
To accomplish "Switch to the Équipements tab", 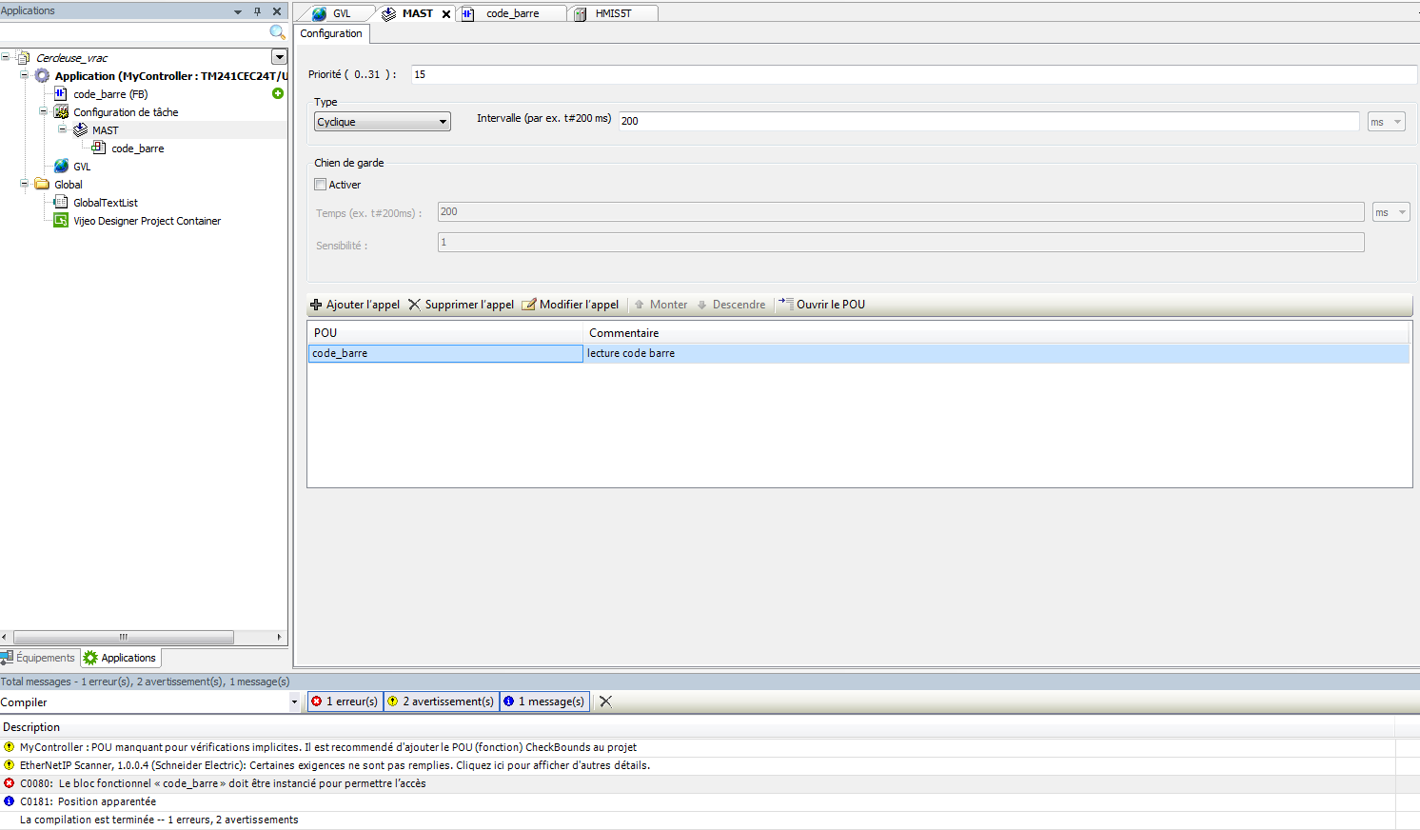I will (39, 658).
